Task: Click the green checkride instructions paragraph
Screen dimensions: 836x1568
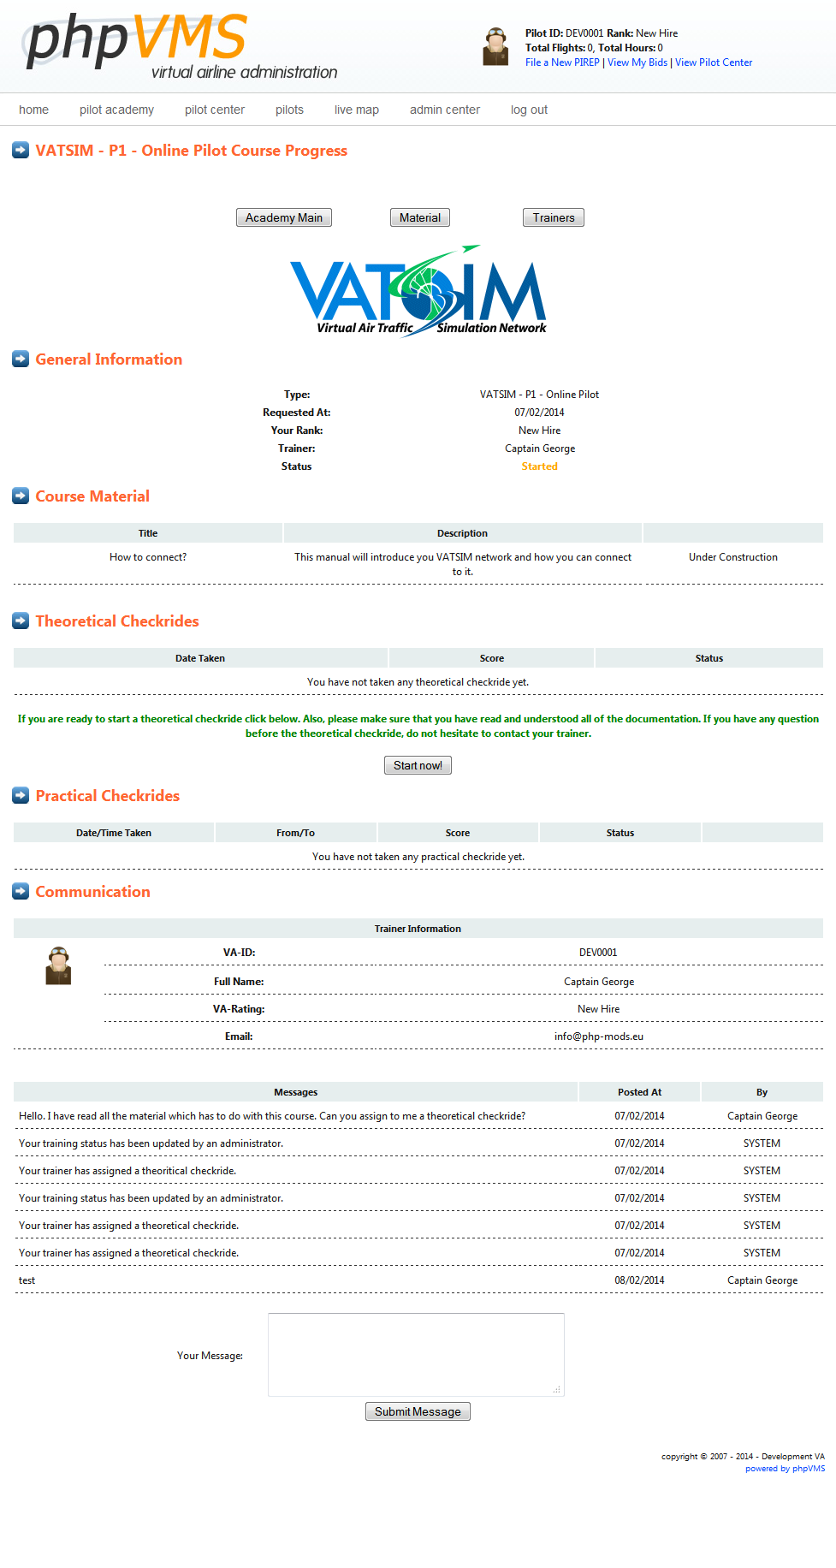Action: coord(418,726)
